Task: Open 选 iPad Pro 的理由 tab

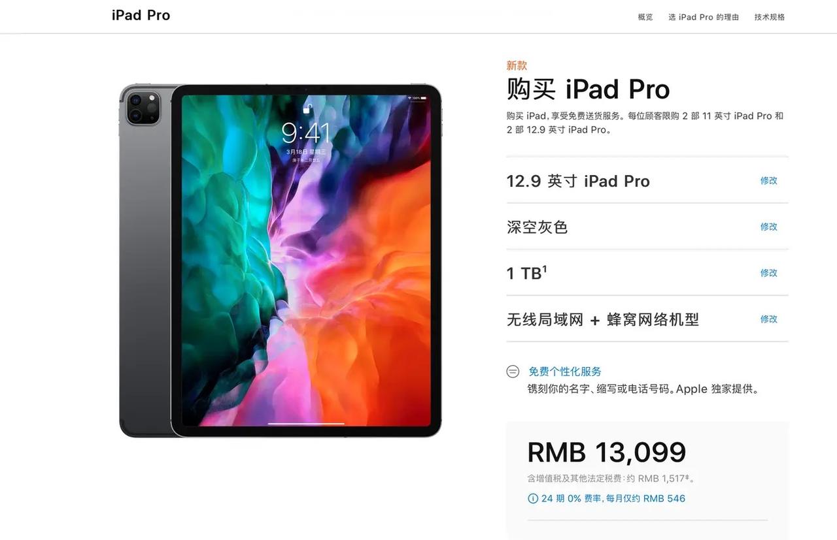Action: click(x=704, y=17)
